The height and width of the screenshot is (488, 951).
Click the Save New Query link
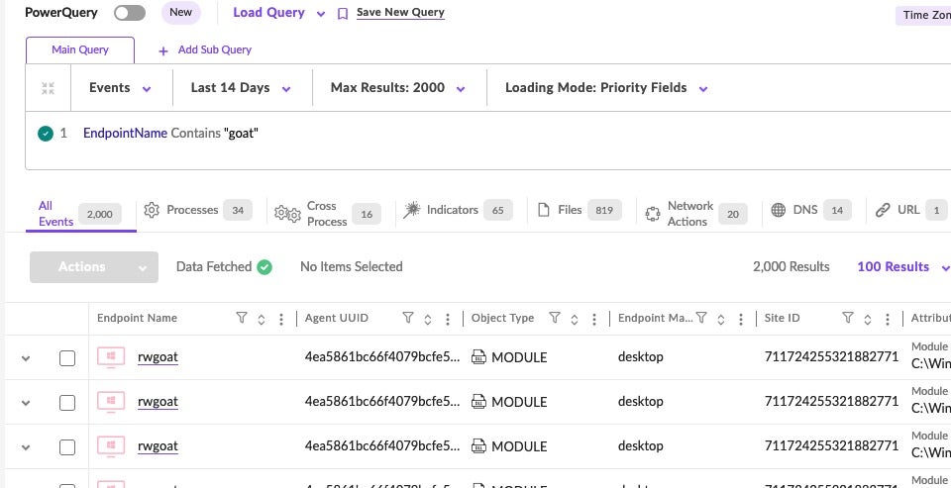(x=400, y=13)
